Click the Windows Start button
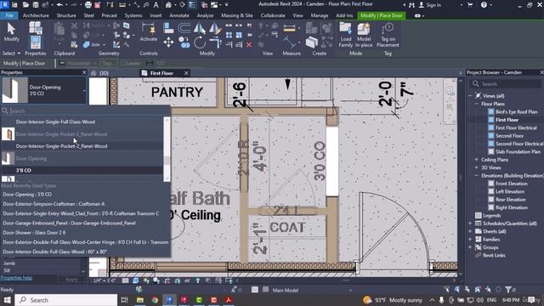This screenshot has height=306, width=544. coord(7,300)
